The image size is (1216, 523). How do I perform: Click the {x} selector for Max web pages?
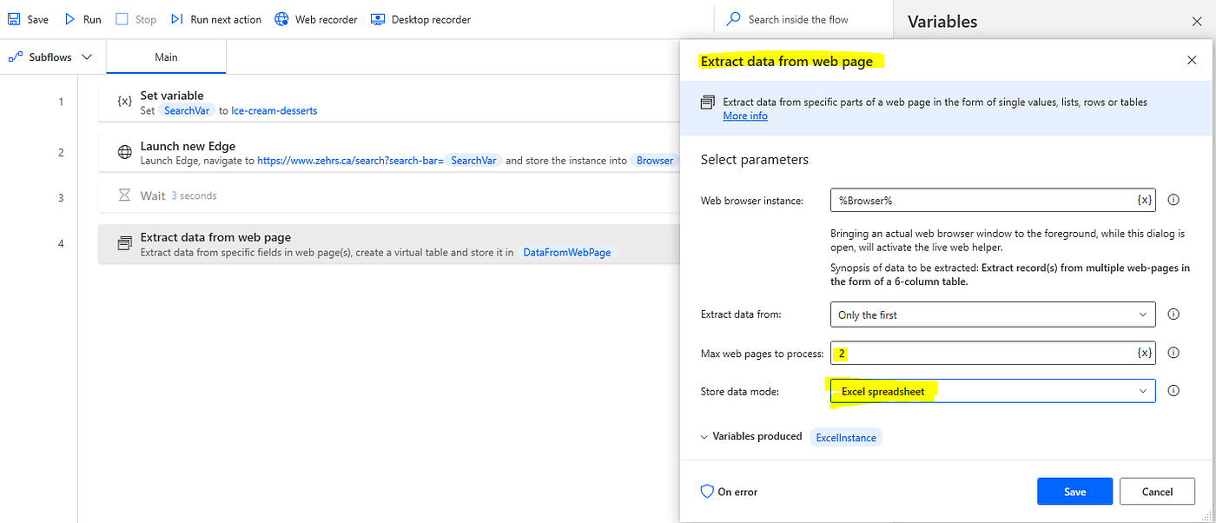pyautogui.click(x=1144, y=353)
